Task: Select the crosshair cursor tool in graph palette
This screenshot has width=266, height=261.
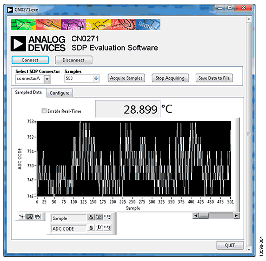Action: tap(22, 217)
